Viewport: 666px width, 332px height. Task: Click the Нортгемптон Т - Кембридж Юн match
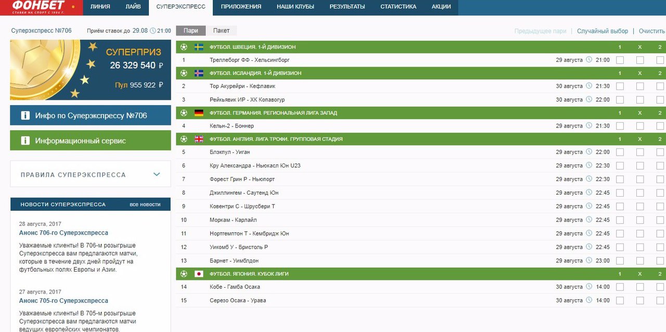249,233
